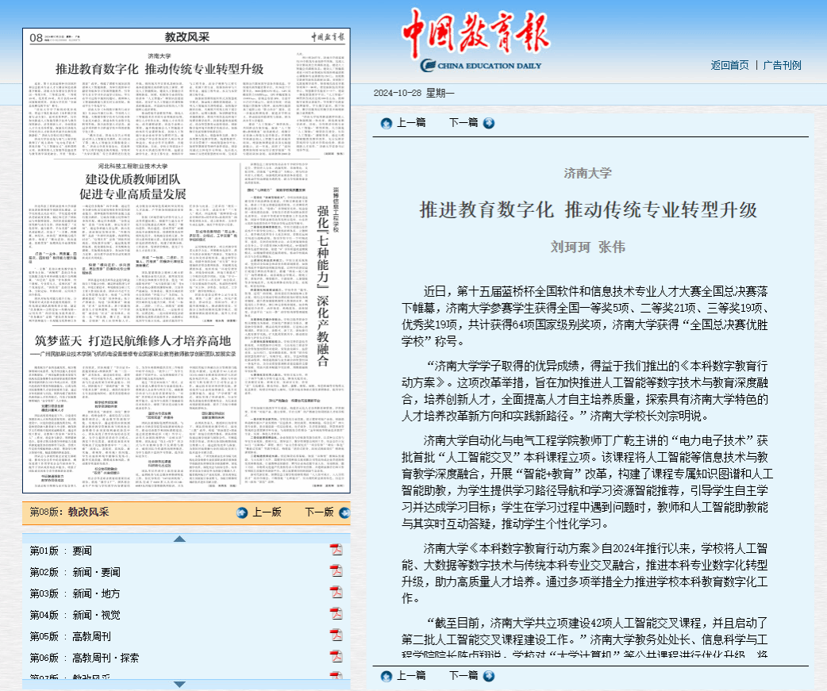Open 广告刊例 link
This screenshot has height=691, width=827.
pos(782,65)
